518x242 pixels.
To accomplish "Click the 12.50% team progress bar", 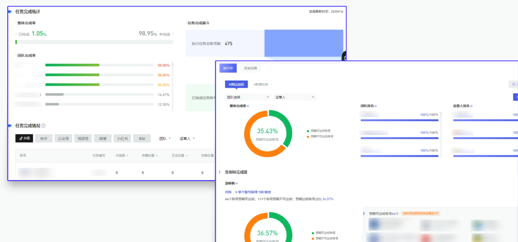I will [x=99, y=104].
